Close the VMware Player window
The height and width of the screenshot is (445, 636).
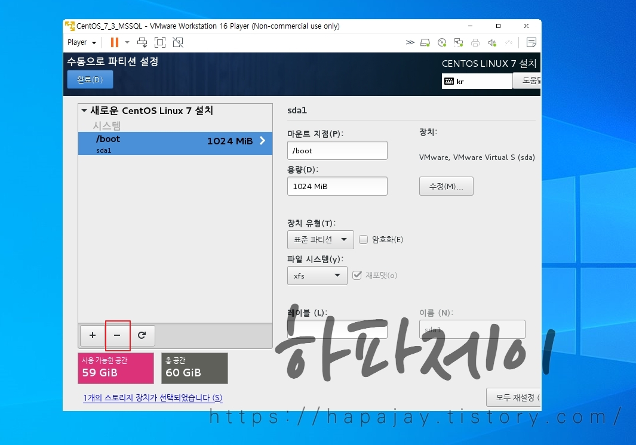pyautogui.click(x=526, y=26)
